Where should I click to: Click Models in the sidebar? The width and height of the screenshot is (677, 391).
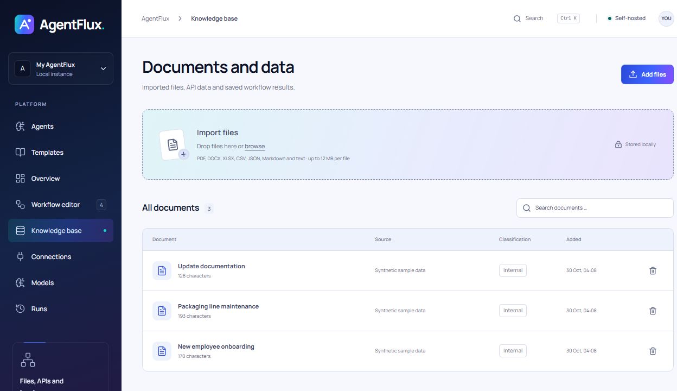tap(61, 283)
